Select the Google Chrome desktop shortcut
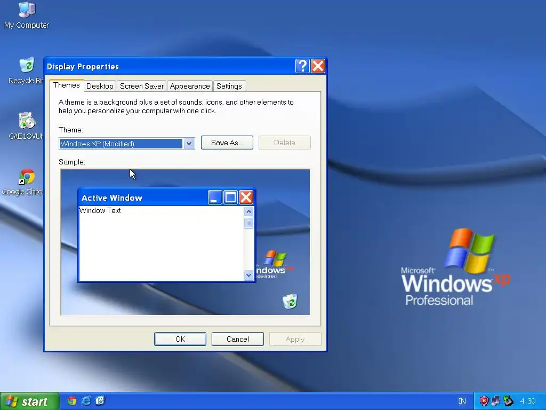Viewport: 546px width, 410px height. pyautogui.click(x=23, y=182)
